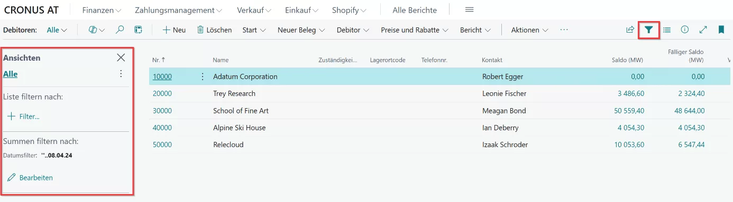The width and height of the screenshot is (733, 202).
Task: Toggle the filter pane funnel icon
Action: (649, 30)
